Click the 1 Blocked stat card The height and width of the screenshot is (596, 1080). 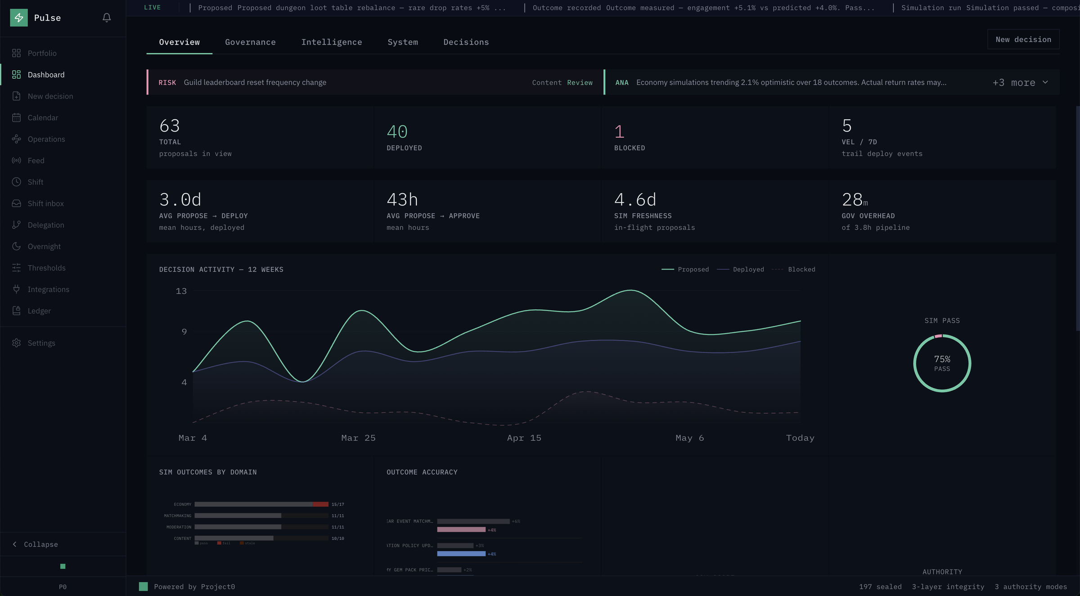point(715,137)
